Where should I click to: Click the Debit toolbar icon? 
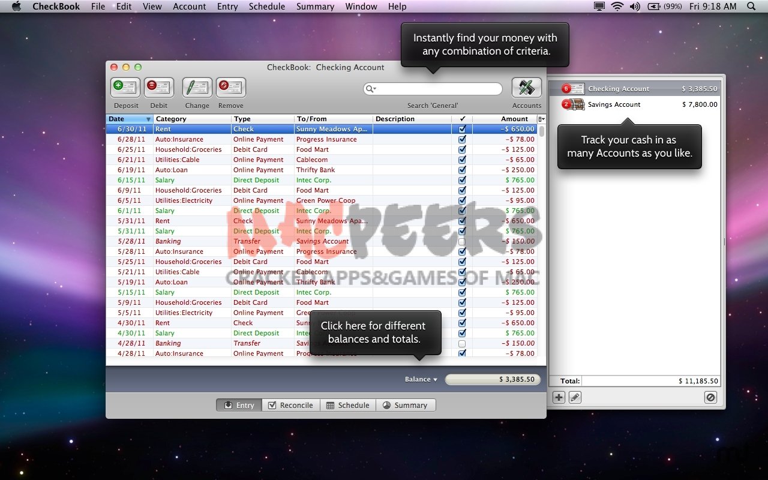point(159,88)
